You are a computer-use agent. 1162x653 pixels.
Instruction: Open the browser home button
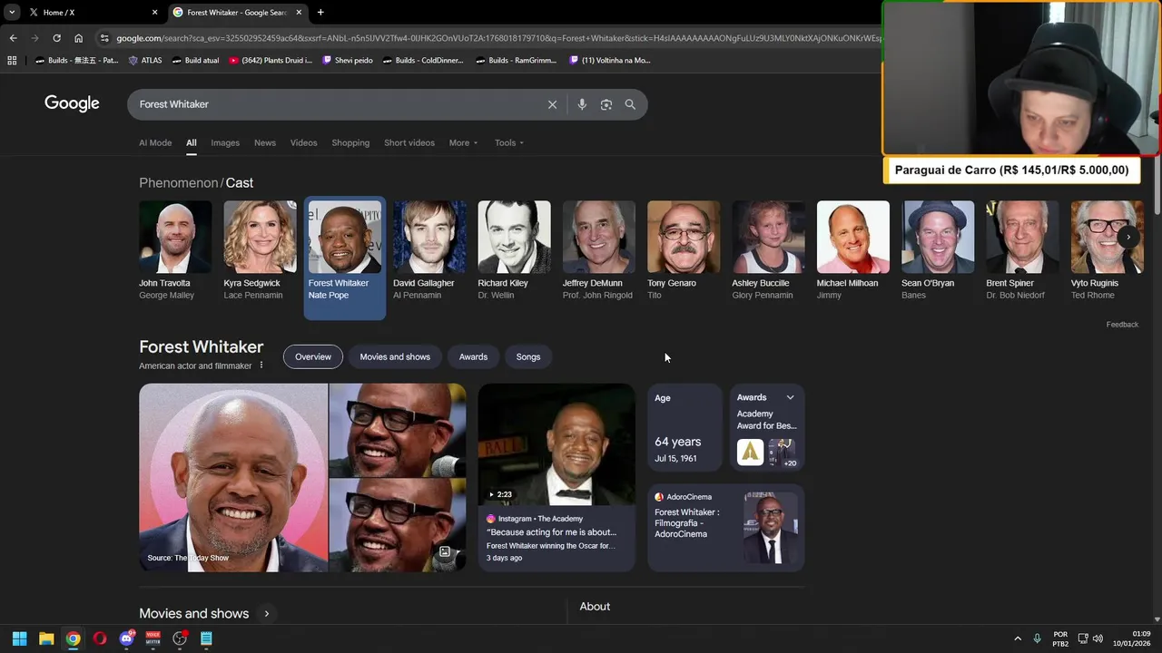click(x=79, y=38)
